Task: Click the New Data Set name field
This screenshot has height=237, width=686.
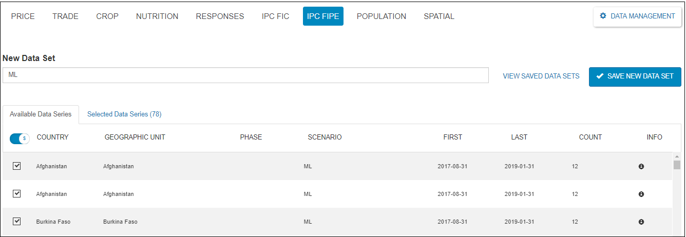Action: (245, 75)
